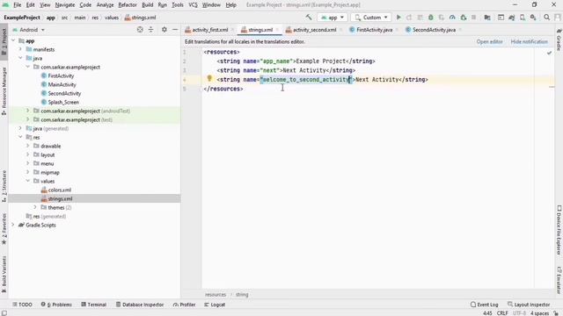Click the 4 spaces indent setting
Screen dimensions: 563x316
539,313
